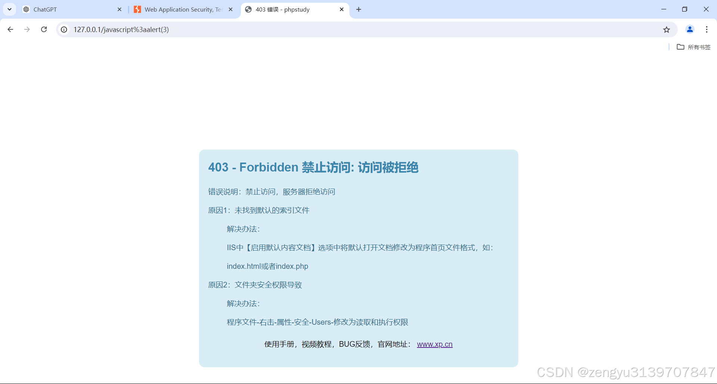Open the 所有书签 bookmarks folder
The height and width of the screenshot is (384, 717).
click(x=694, y=47)
